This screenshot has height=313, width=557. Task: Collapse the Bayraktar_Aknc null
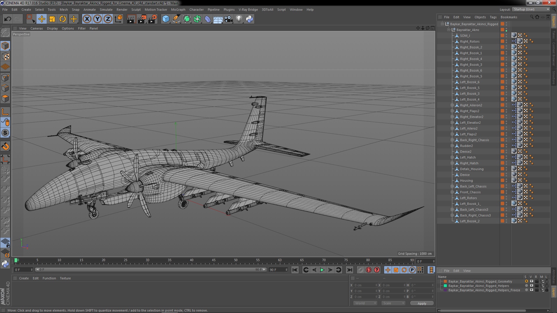click(449, 30)
